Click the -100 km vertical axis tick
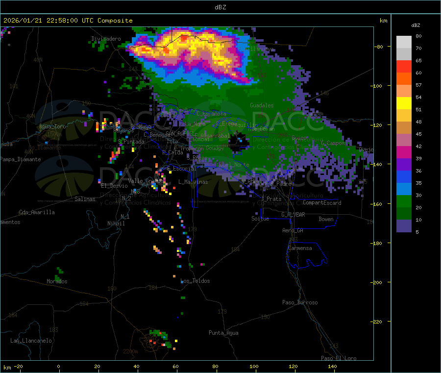Image resolution: width=441 pixels, height=373 pixels. [x=377, y=86]
